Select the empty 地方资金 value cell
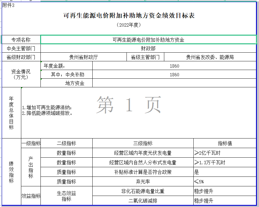Image resolution: width=259 pixels, height=207 pixels. click(x=174, y=83)
